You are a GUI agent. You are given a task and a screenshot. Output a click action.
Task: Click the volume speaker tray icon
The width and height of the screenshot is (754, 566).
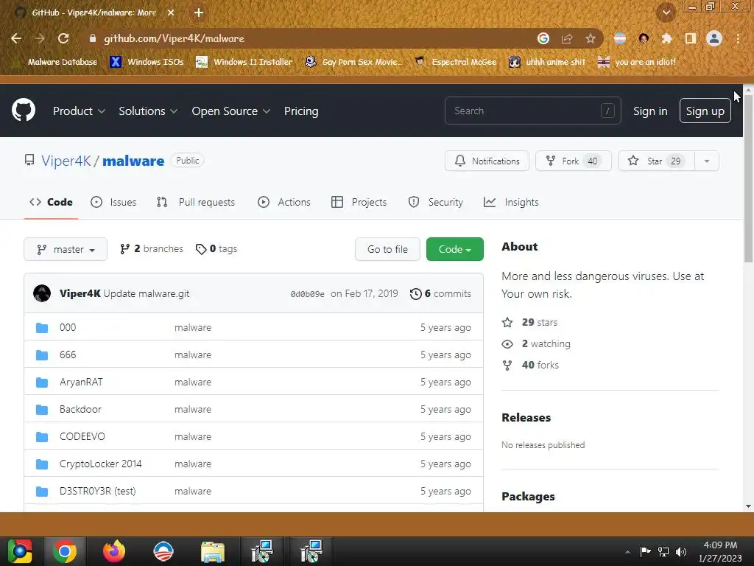681,551
